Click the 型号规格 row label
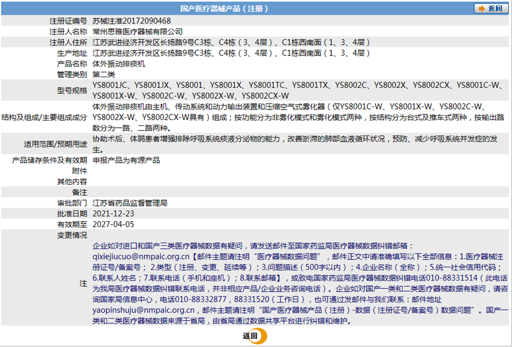This screenshot has height=347, width=512. coord(72,90)
